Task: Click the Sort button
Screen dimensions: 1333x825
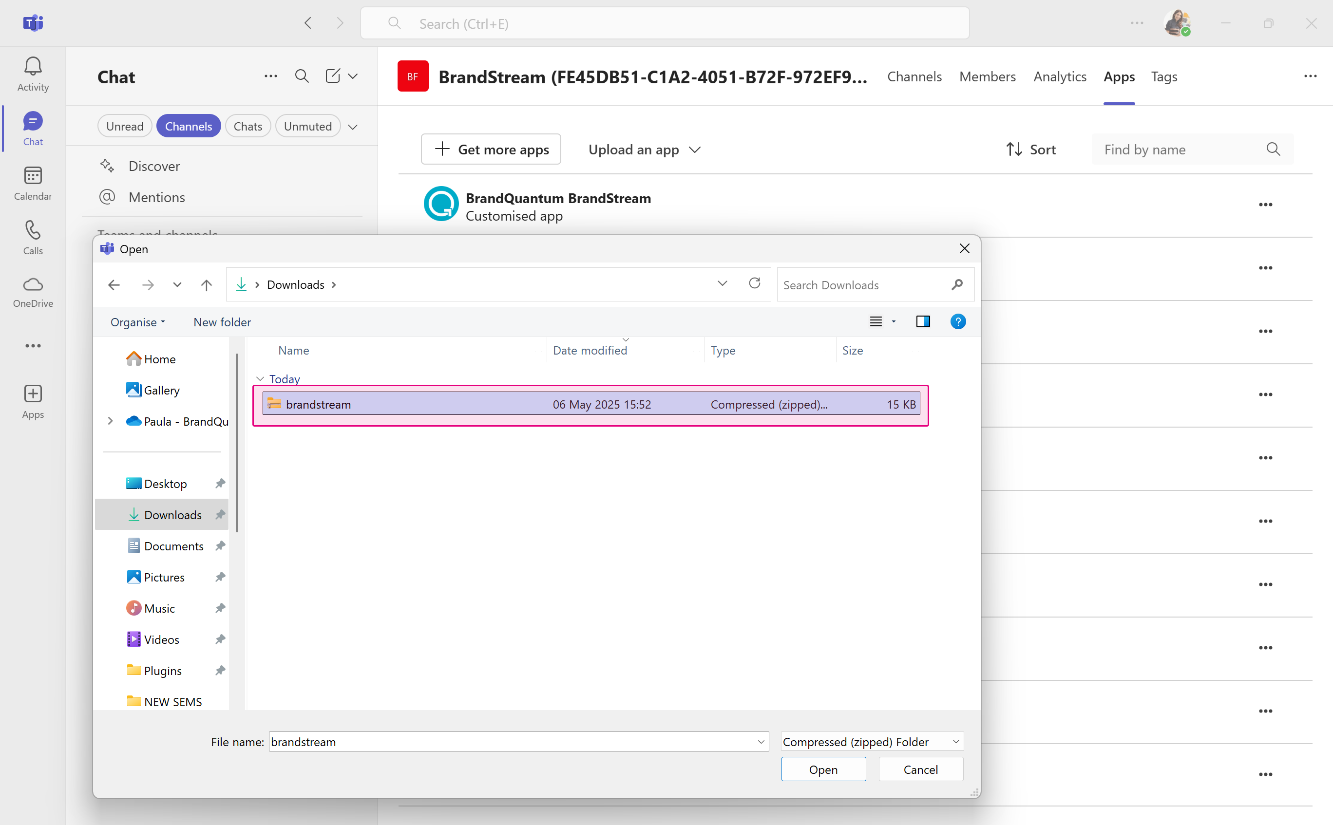Action: pyautogui.click(x=1030, y=150)
